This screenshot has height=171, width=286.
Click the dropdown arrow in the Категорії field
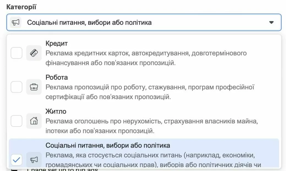[x=271, y=22]
